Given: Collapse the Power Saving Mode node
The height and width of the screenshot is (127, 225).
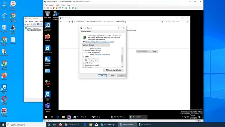Looking at the screenshot, I should pyautogui.click(x=86, y=53).
